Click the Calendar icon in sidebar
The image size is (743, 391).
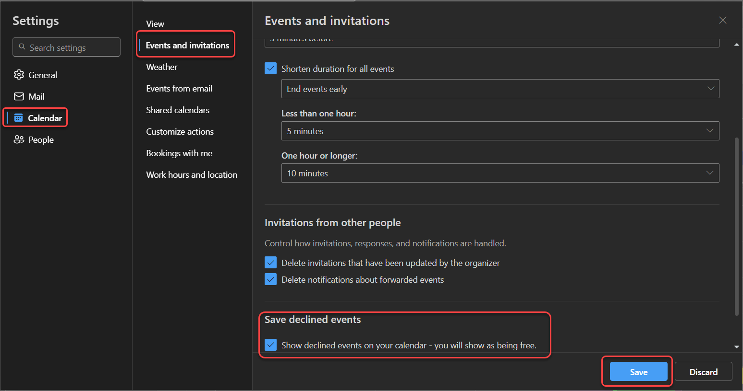pyautogui.click(x=19, y=118)
